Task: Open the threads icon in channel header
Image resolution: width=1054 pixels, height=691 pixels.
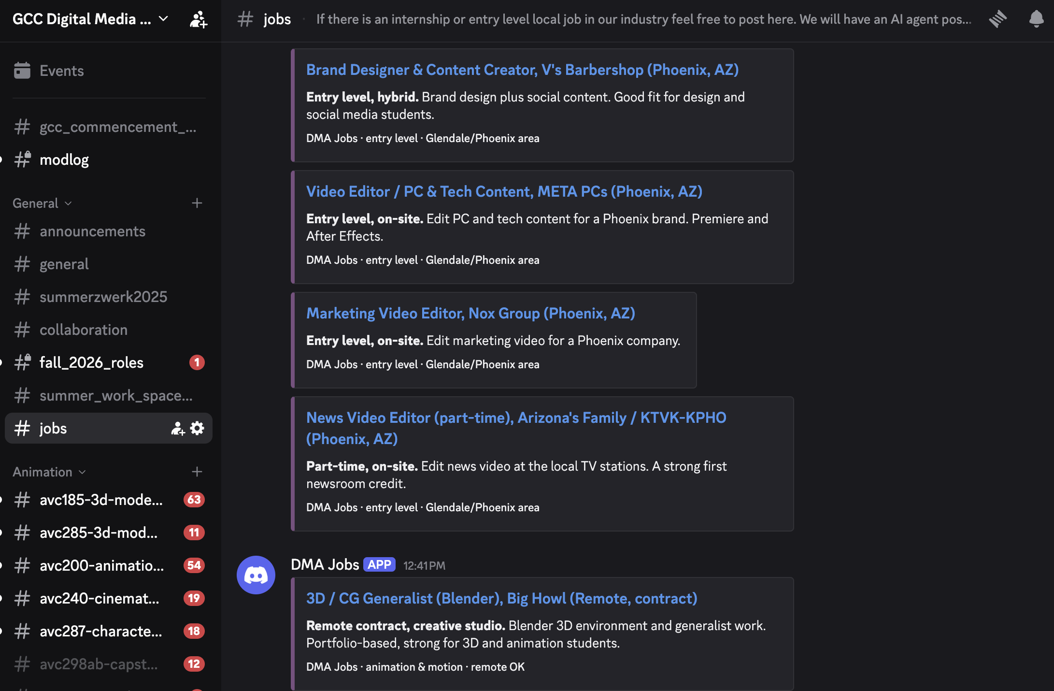Action: pos(997,19)
